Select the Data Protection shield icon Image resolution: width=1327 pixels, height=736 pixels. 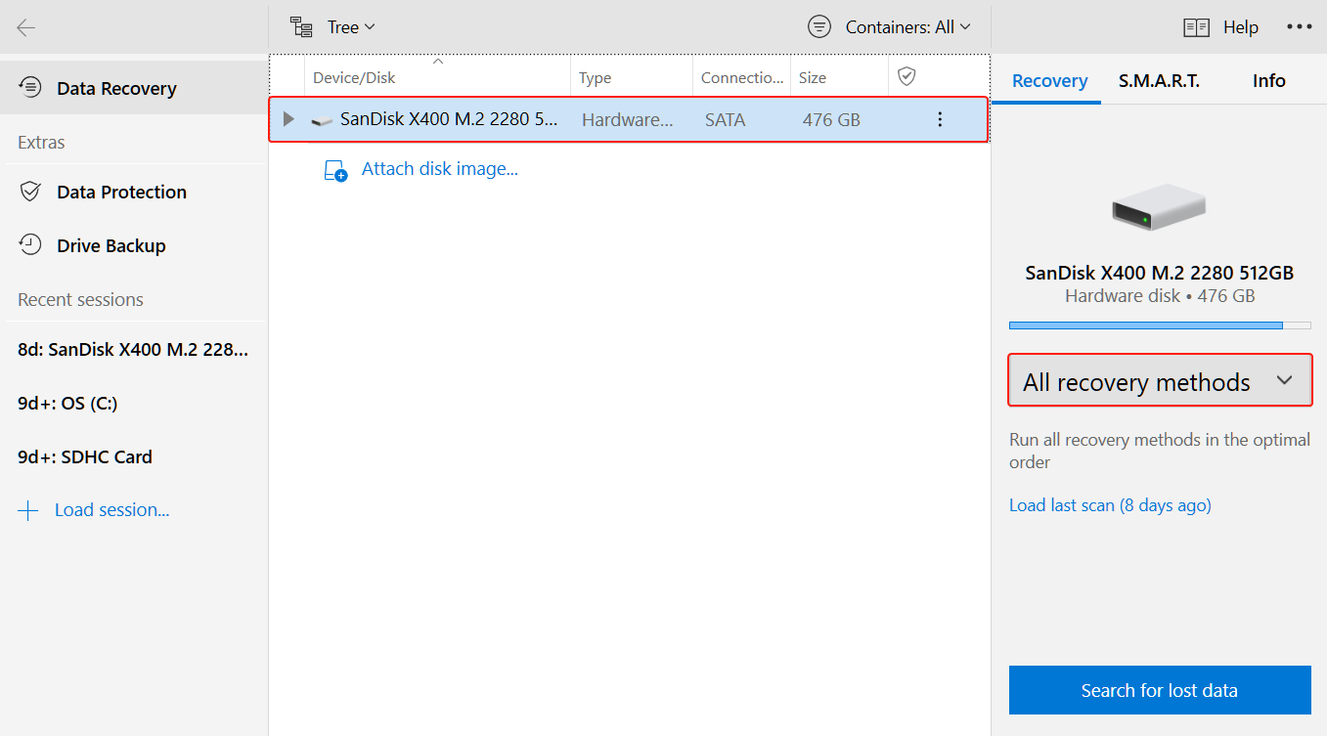click(x=29, y=192)
